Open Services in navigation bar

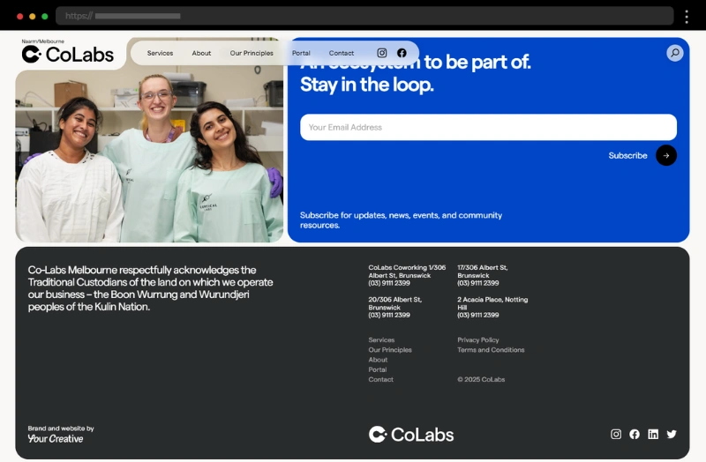click(160, 53)
